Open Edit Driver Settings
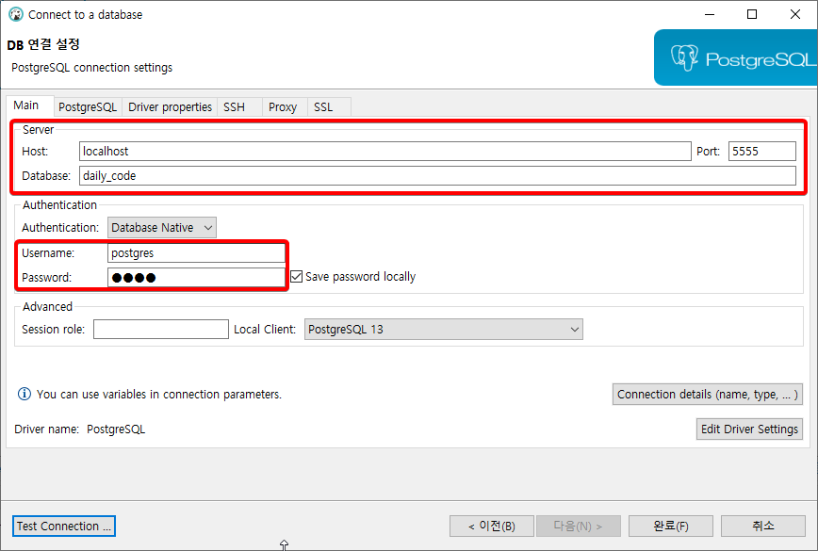 point(749,429)
